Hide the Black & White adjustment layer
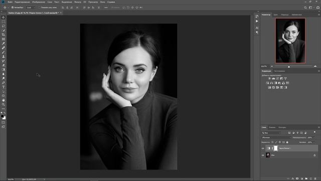This screenshot has height=181, width=321. click(263, 148)
